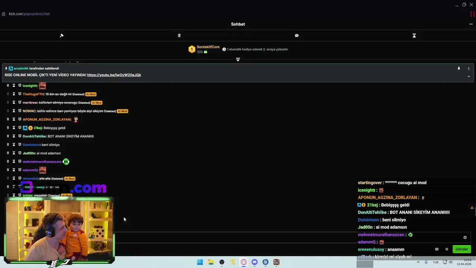Open volume control in system tray
Screen dimensions: 476x268
(x=450, y=262)
